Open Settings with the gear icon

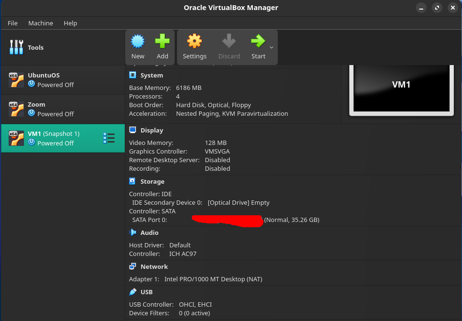(194, 42)
